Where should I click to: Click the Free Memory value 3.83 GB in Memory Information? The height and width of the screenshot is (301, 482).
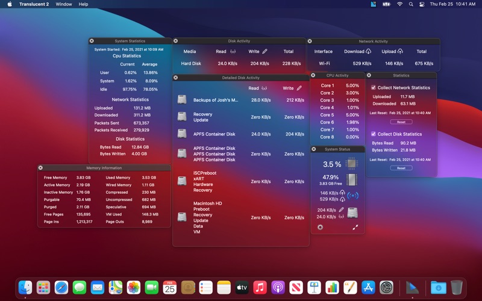tap(83, 178)
